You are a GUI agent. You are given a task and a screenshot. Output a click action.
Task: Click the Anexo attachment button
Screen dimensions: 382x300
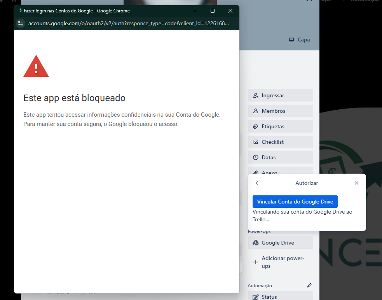point(281,171)
